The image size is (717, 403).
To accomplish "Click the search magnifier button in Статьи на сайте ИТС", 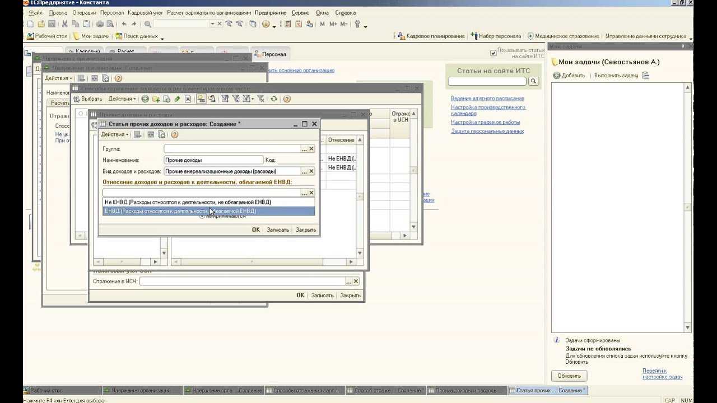I will [x=533, y=81].
